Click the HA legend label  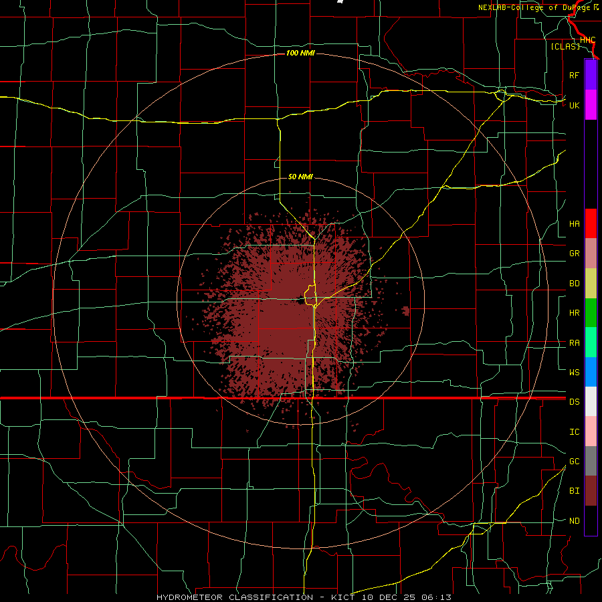(x=574, y=224)
